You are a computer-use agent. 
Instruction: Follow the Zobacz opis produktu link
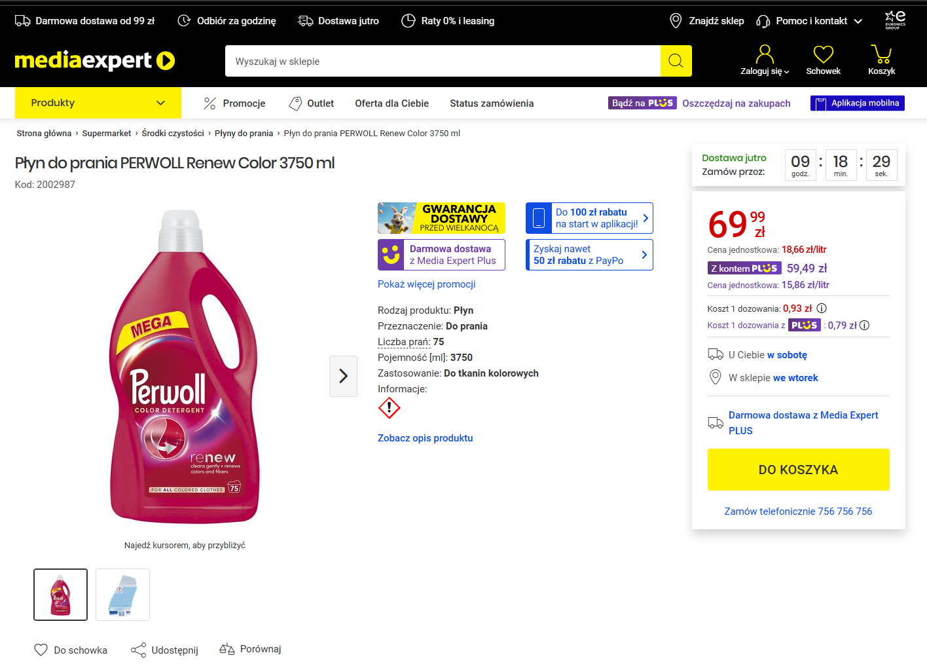click(x=425, y=438)
